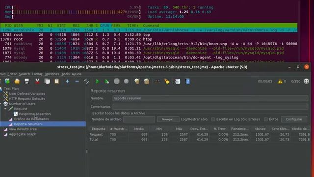The image size is (314, 177).
Task: Click the Shutdown round gray icon
Action: [126, 81]
